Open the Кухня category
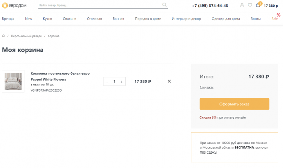Viewport: 283px width, 168px height. click(47, 18)
